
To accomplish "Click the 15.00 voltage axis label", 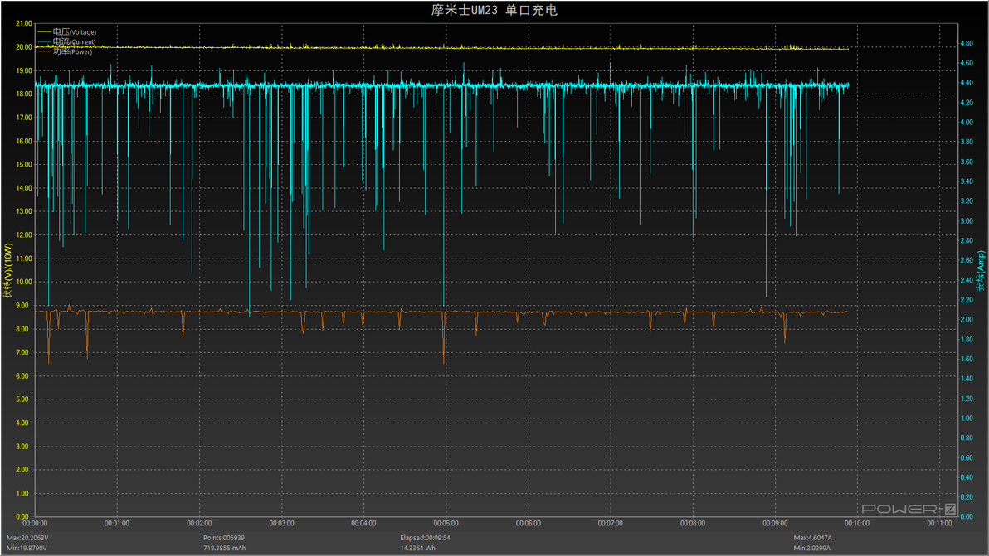I will [24, 164].
